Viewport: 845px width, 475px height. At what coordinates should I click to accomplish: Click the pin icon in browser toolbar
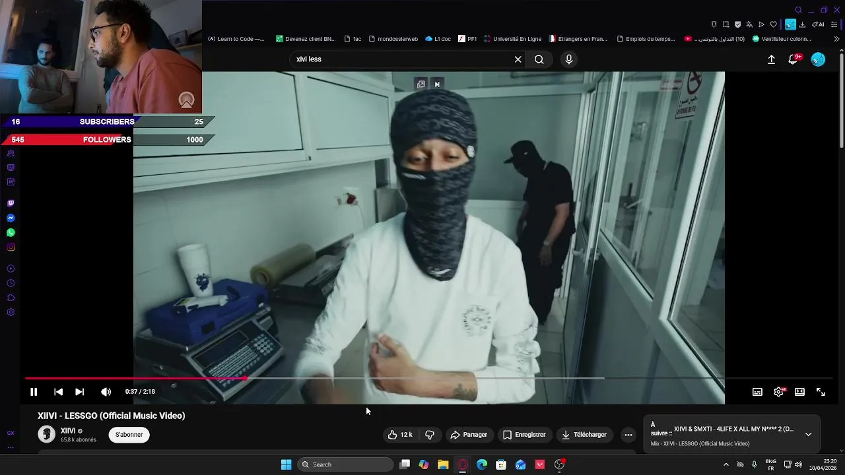(x=714, y=24)
